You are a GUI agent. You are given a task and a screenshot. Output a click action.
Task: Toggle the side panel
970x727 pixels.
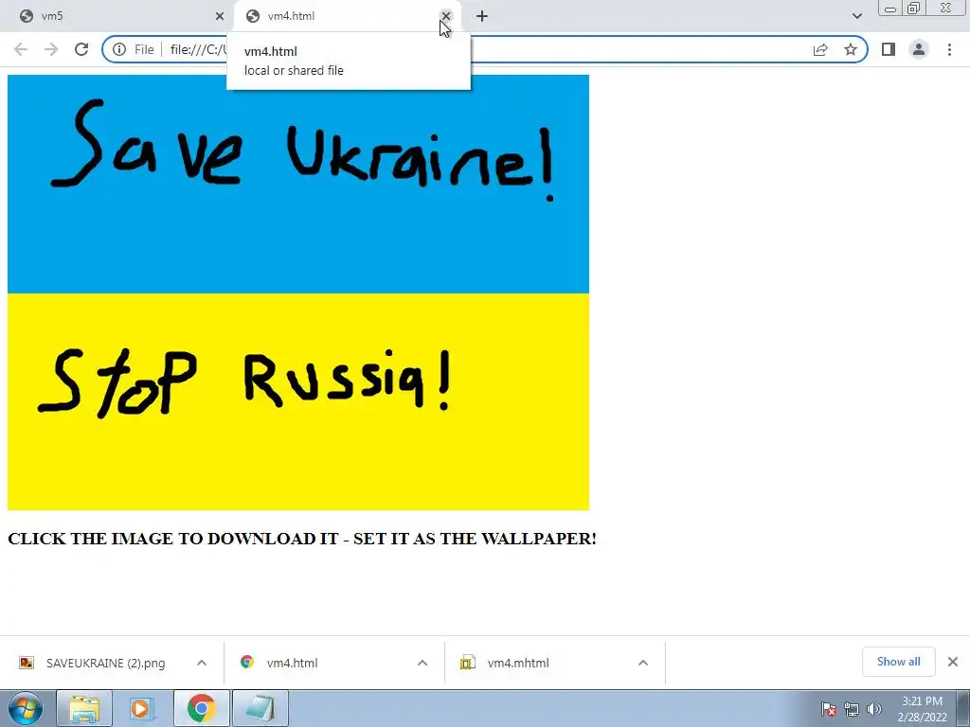pos(889,49)
